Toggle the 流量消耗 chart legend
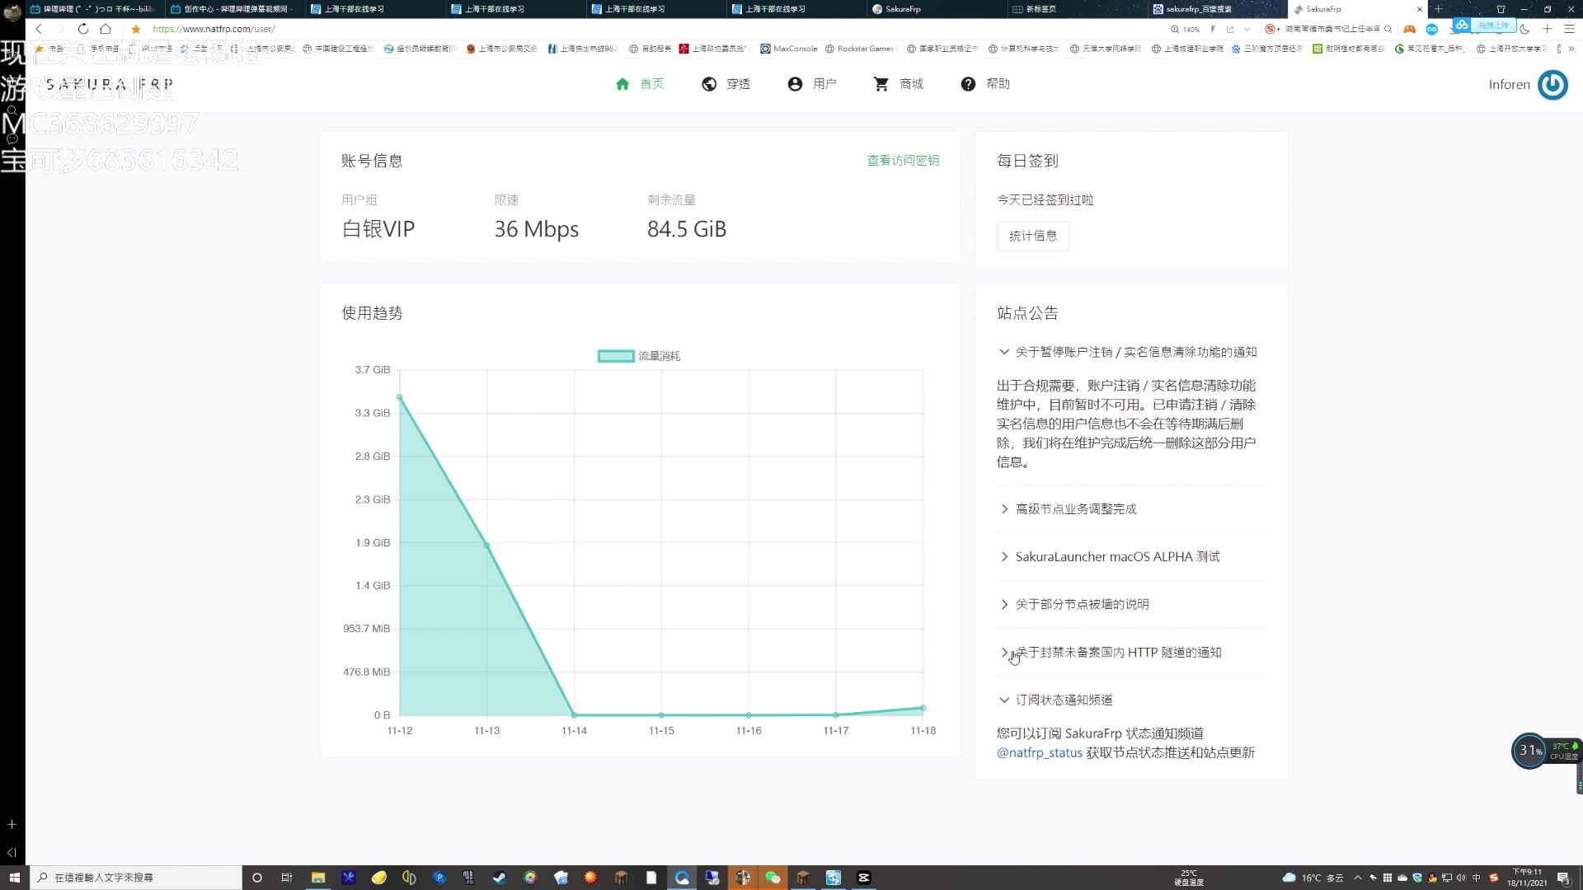Image resolution: width=1583 pixels, height=890 pixels. coord(639,356)
